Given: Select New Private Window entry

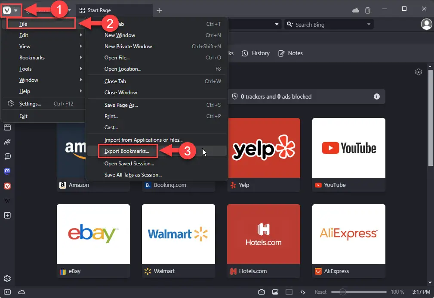Looking at the screenshot, I should [157, 47].
